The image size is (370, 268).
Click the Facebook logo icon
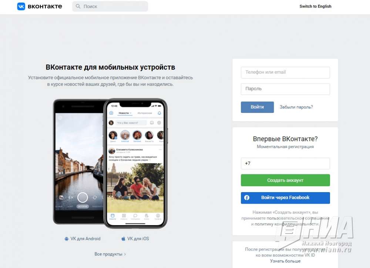[x=247, y=198]
